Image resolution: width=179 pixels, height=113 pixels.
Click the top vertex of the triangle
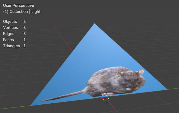tap(95, 24)
